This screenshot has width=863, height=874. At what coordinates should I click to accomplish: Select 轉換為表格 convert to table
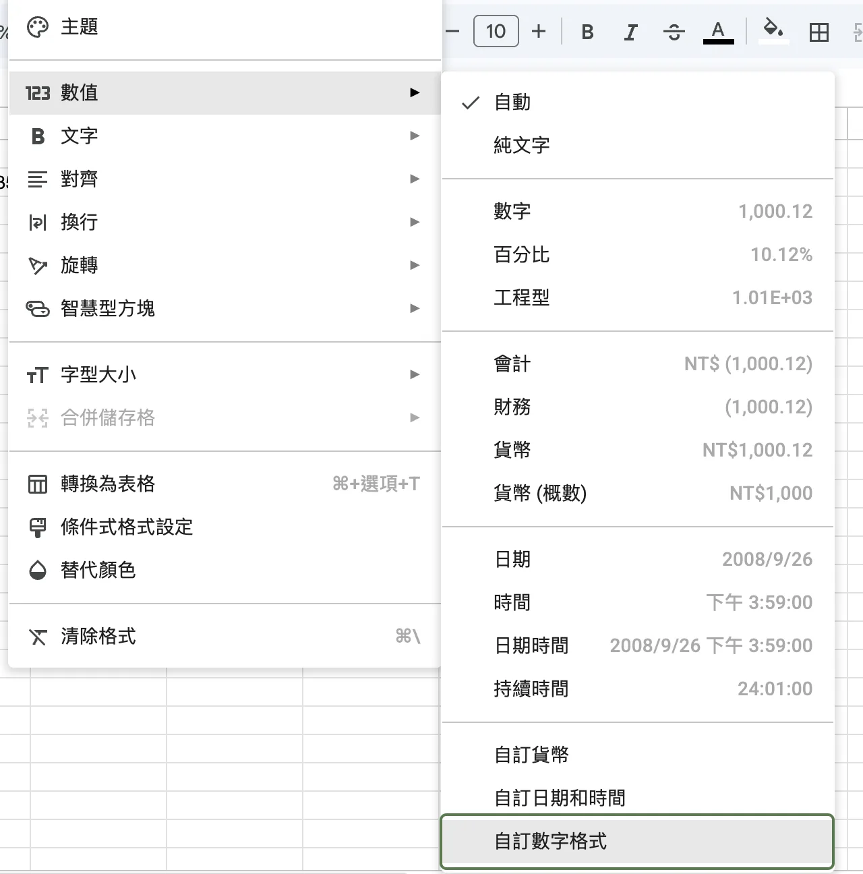(x=225, y=484)
